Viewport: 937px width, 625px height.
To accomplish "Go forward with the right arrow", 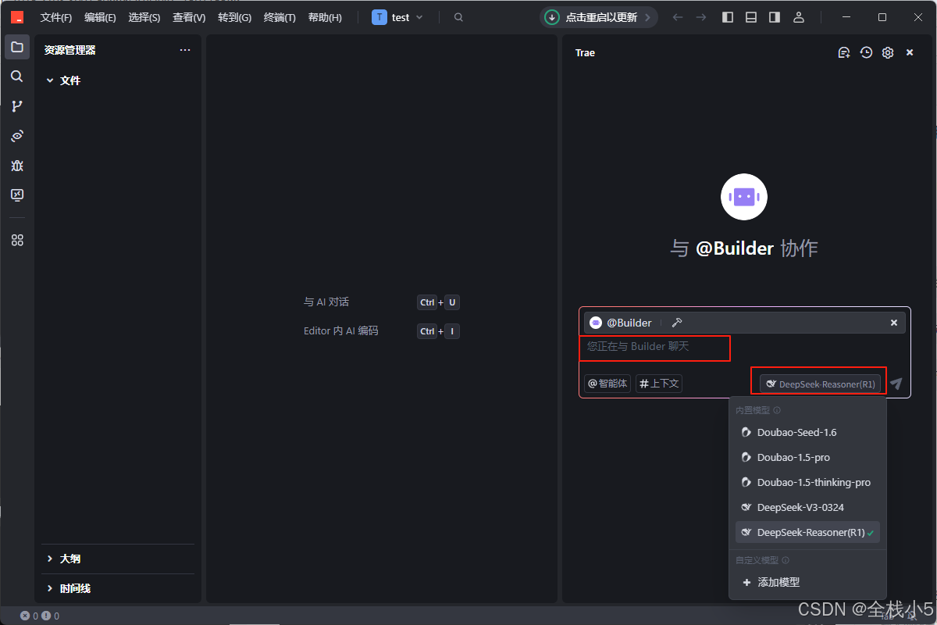I will [x=701, y=17].
